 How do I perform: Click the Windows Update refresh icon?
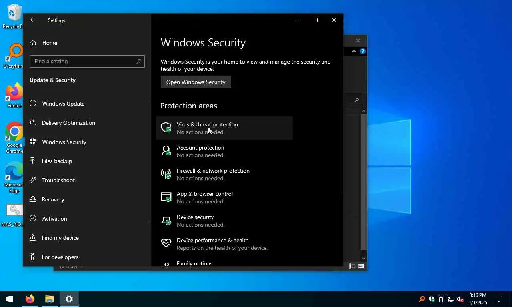33,104
